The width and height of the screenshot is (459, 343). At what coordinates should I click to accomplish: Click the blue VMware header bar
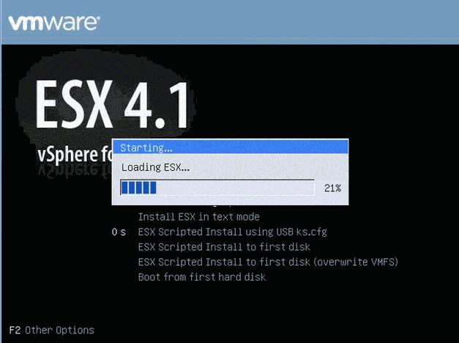click(x=293, y=22)
